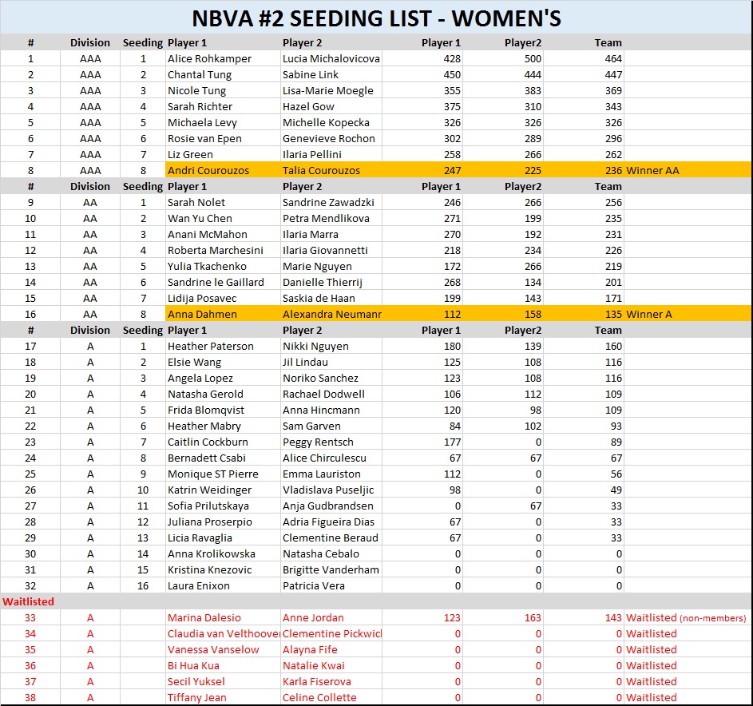The height and width of the screenshot is (706, 753).
Task: Click 'Caitlin Cockburn' cell
Action: tap(223, 442)
